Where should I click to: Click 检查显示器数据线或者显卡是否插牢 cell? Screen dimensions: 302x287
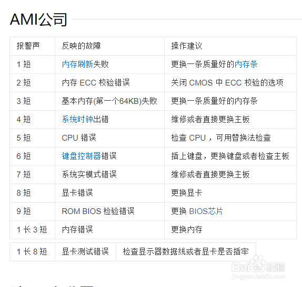point(186,252)
